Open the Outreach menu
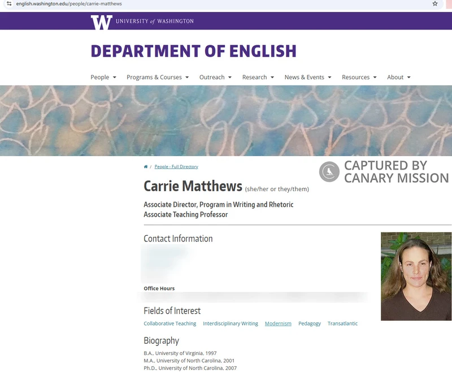The width and height of the screenshot is (452, 372). pyautogui.click(x=212, y=77)
